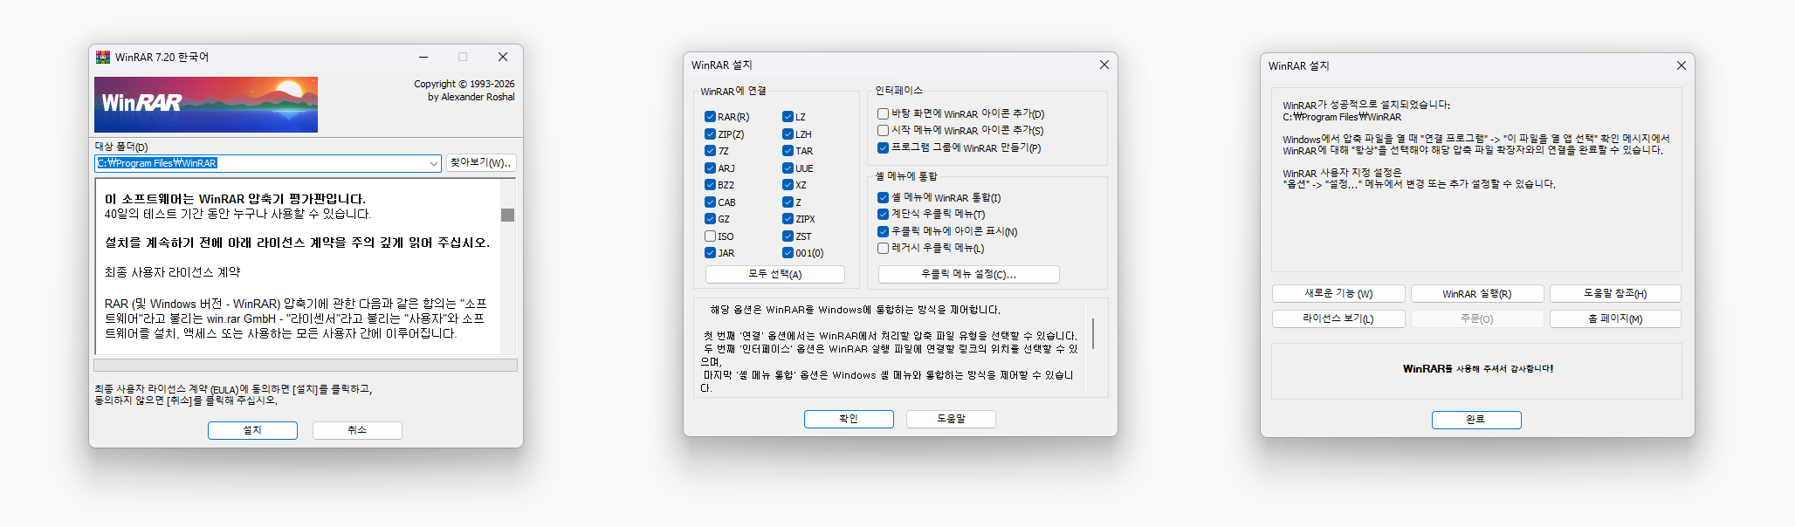The height and width of the screenshot is (527, 1795).
Task: Uncheck the XZ association checkbox
Action: click(x=787, y=185)
